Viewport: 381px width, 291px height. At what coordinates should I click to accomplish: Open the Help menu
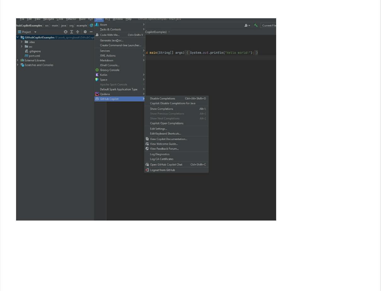pyautogui.click(x=128, y=19)
